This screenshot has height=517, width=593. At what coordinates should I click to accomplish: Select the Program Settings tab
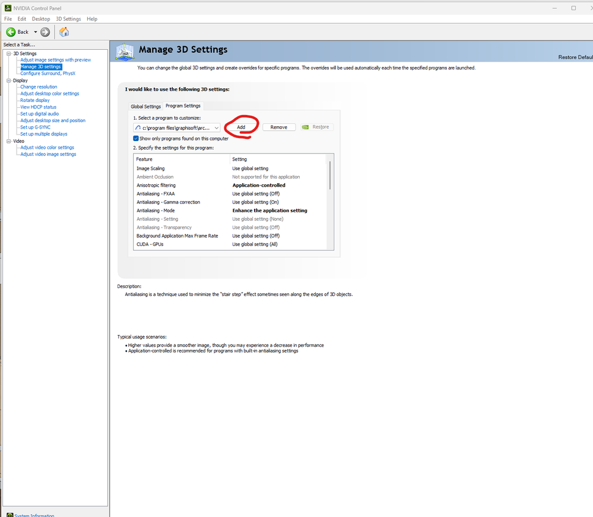tap(183, 106)
